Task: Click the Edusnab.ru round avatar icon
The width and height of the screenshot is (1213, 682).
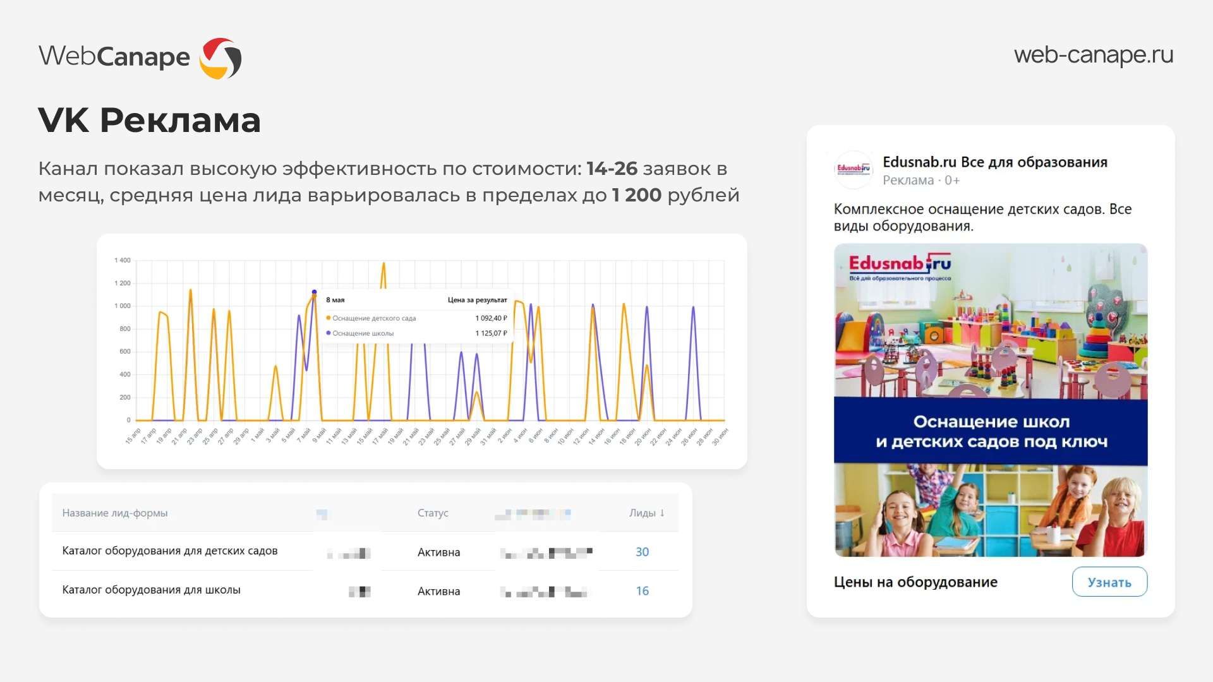Action: 853,169
